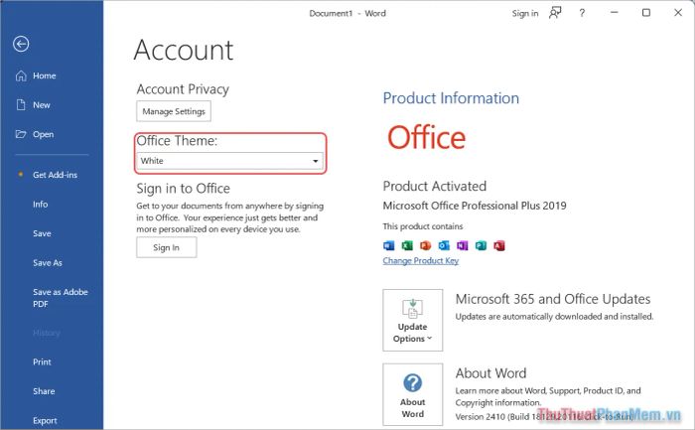Screen dimensions: 695x430
Task: Choose Save As in the sidebar
Action: tap(48, 263)
